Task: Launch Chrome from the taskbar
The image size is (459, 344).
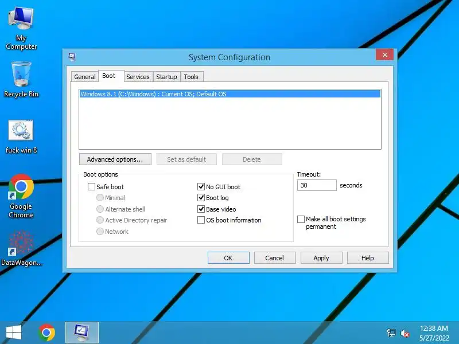Action: tap(46, 333)
